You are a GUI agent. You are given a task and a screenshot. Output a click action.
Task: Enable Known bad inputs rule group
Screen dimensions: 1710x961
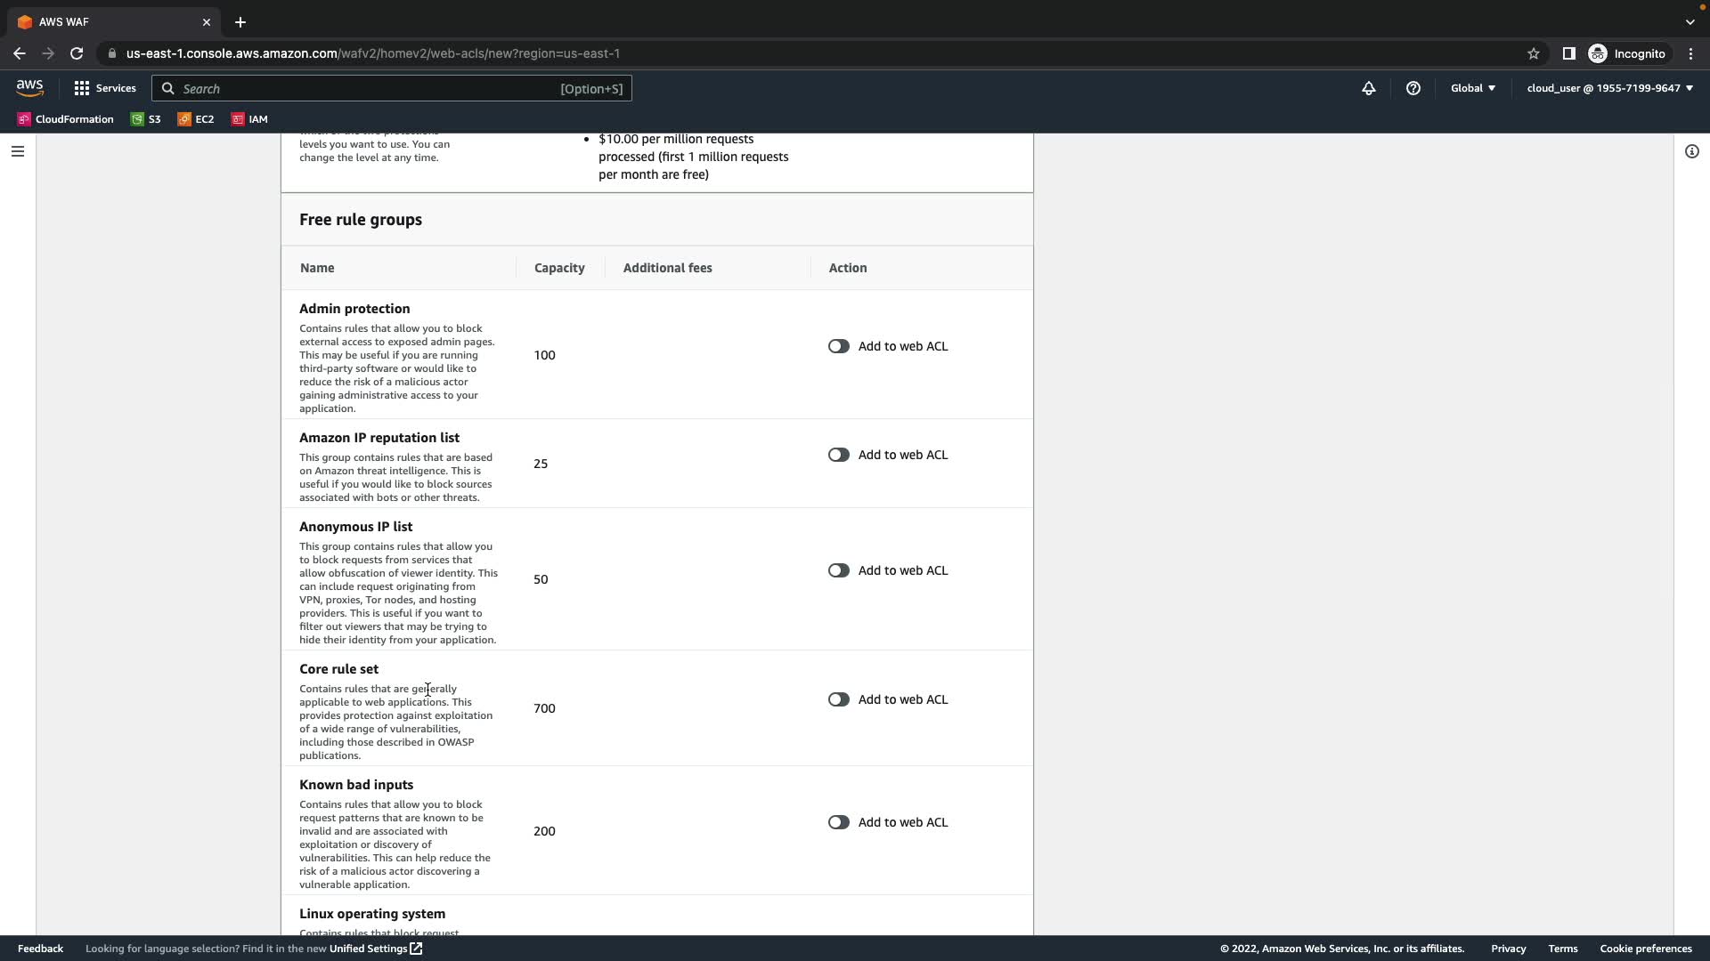click(x=838, y=822)
